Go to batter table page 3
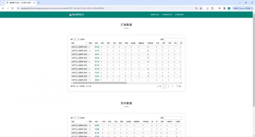The image size is (255, 137). coord(173,86)
